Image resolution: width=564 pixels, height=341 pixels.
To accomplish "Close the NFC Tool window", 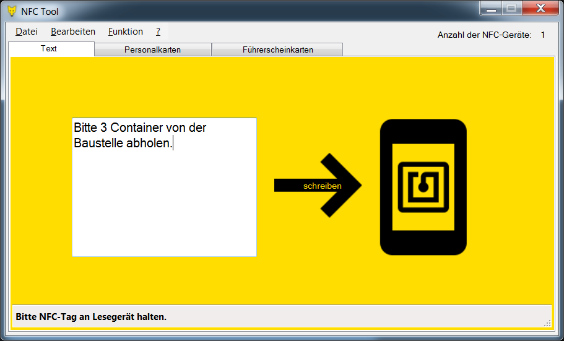I will coord(540,9).
